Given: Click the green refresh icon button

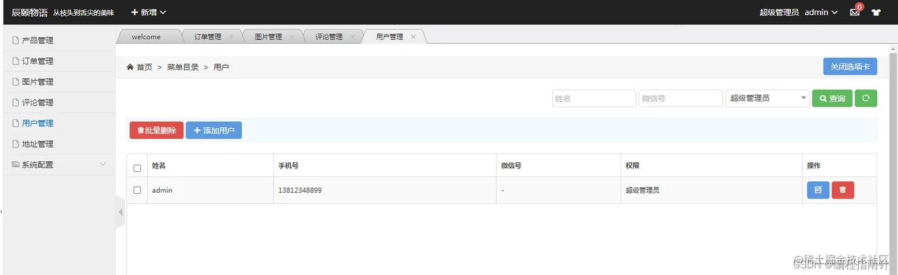Looking at the screenshot, I should click(866, 98).
